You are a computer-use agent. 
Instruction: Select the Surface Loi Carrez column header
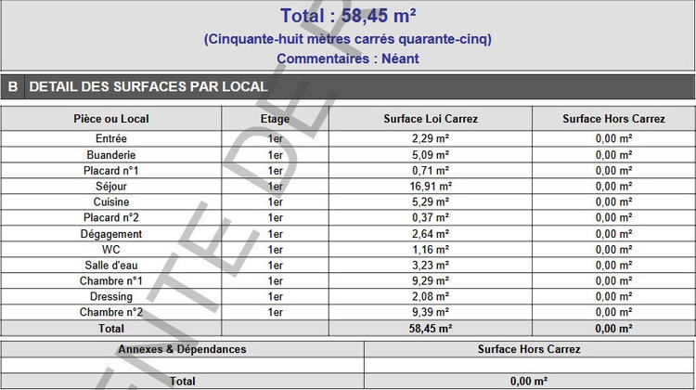point(430,119)
